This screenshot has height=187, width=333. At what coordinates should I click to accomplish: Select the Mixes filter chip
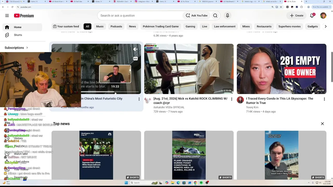coord(246,26)
